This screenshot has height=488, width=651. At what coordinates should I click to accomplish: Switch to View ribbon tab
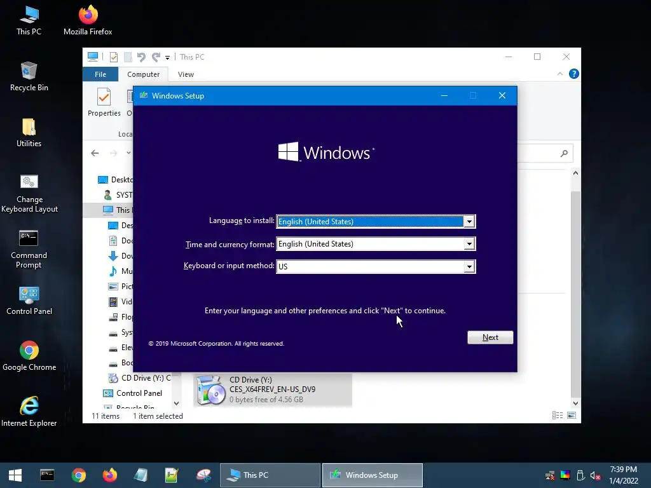[x=186, y=74]
